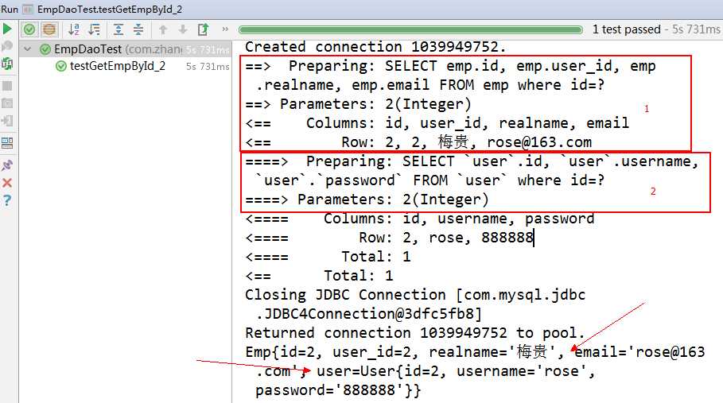Click '1 test passed' status text

[626, 29]
